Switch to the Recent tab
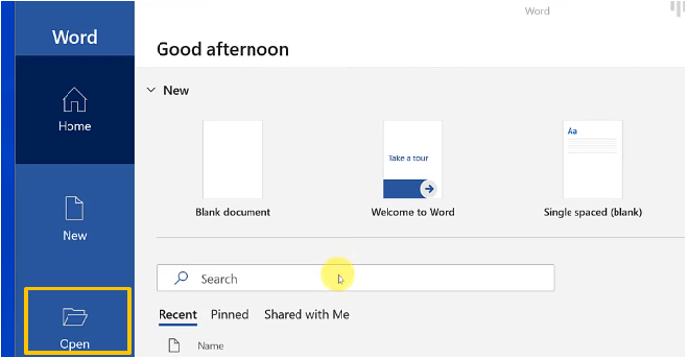This screenshot has height=357, width=685. coord(177,315)
